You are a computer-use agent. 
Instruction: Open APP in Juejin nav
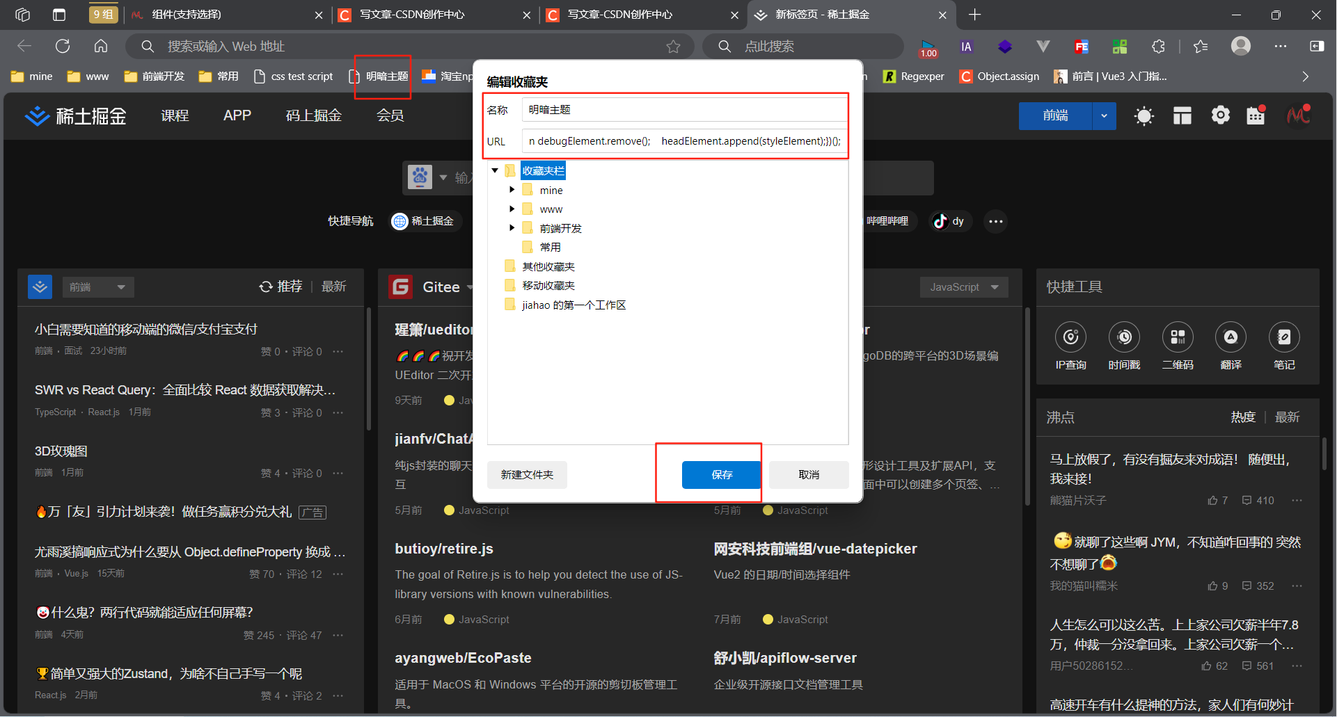(237, 115)
